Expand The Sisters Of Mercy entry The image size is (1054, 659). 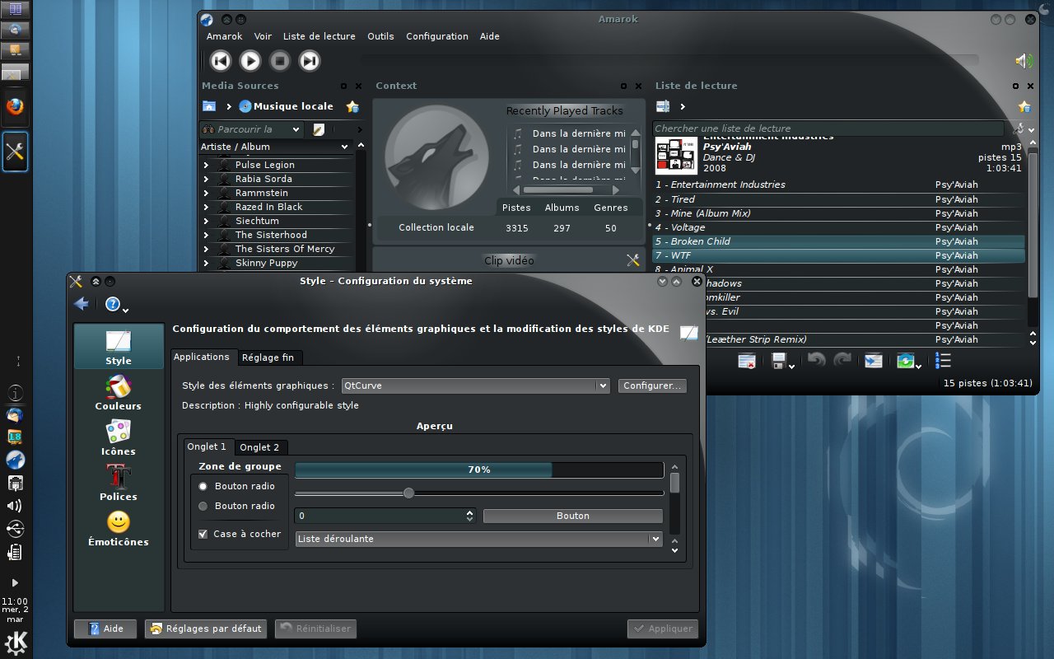click(x=207, y=249)
